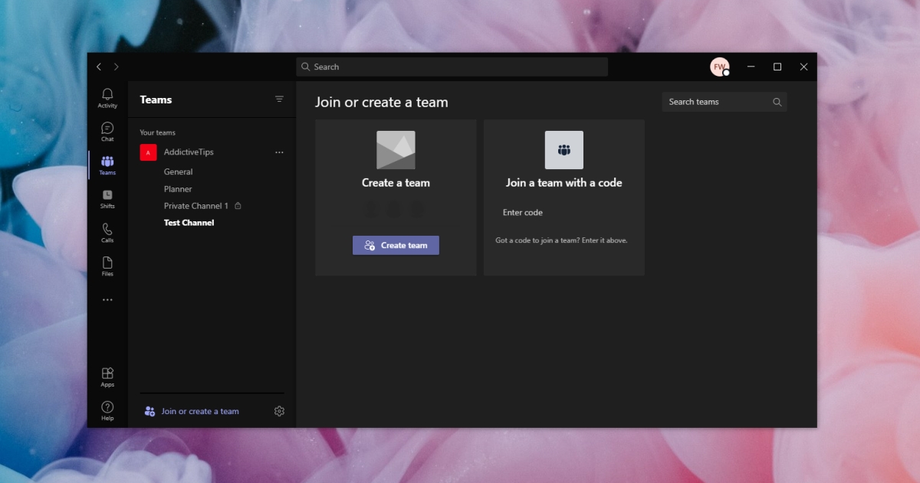Select the General channel
920x483 pixels.
pyautogui.click(x=178, y=172)
